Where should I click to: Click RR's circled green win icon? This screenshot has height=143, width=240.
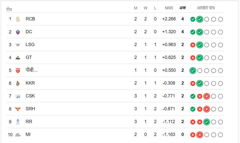click(x=207, y=122)
